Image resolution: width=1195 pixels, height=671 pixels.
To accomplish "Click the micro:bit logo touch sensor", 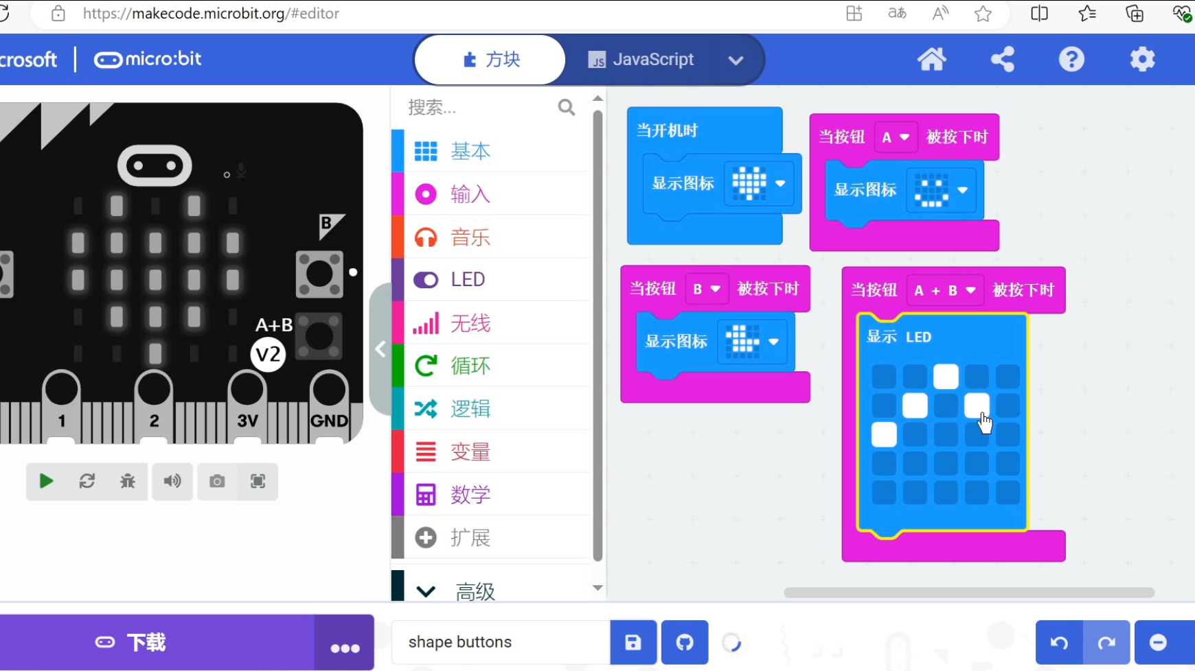I will coord(155,165).
